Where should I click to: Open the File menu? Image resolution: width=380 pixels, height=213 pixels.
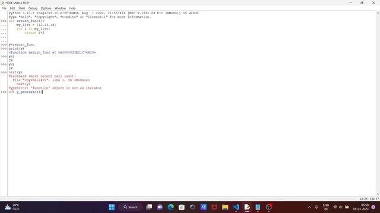click(x=4, y=8)
